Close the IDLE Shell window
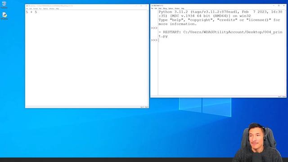 coord(284,6)
